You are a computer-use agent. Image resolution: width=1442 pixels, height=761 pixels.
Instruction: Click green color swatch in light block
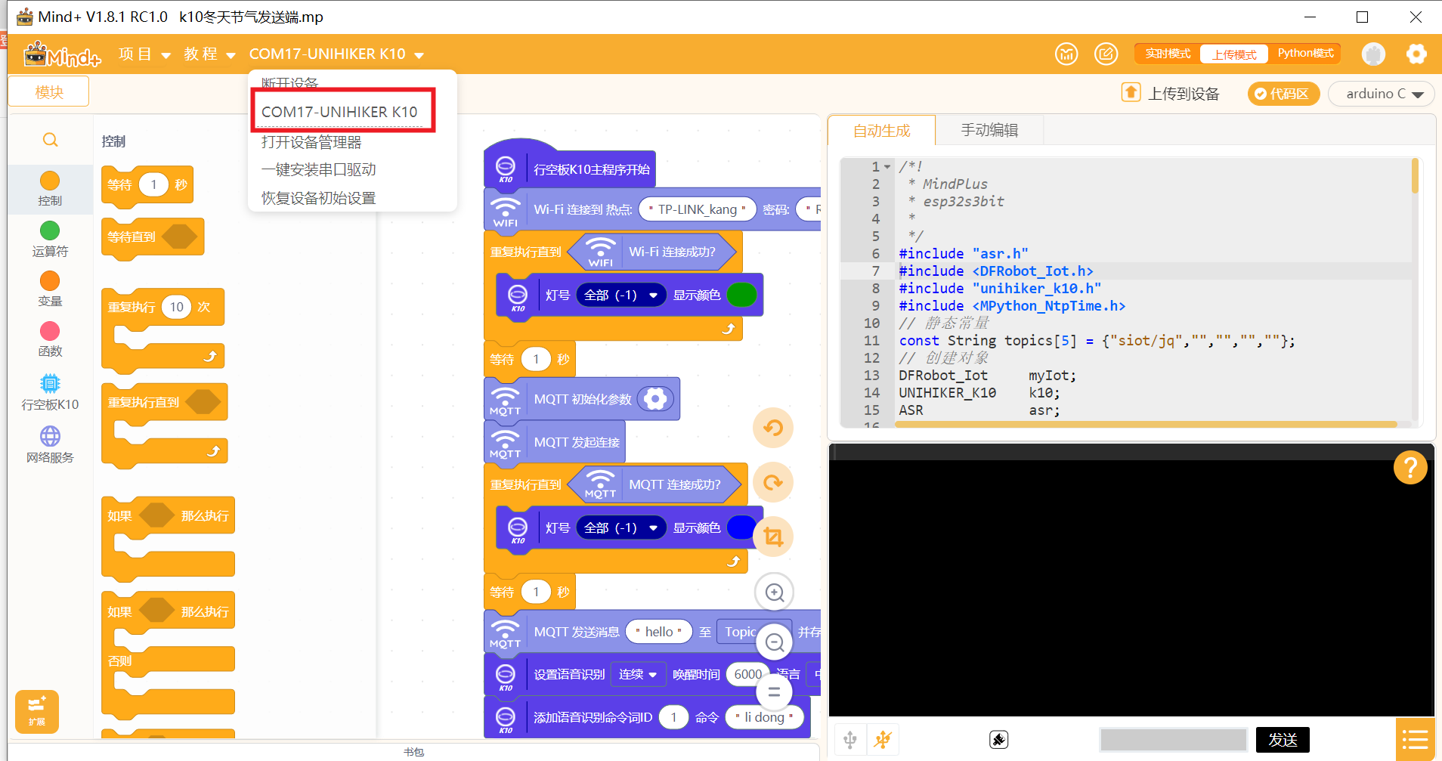coord(742,295)
